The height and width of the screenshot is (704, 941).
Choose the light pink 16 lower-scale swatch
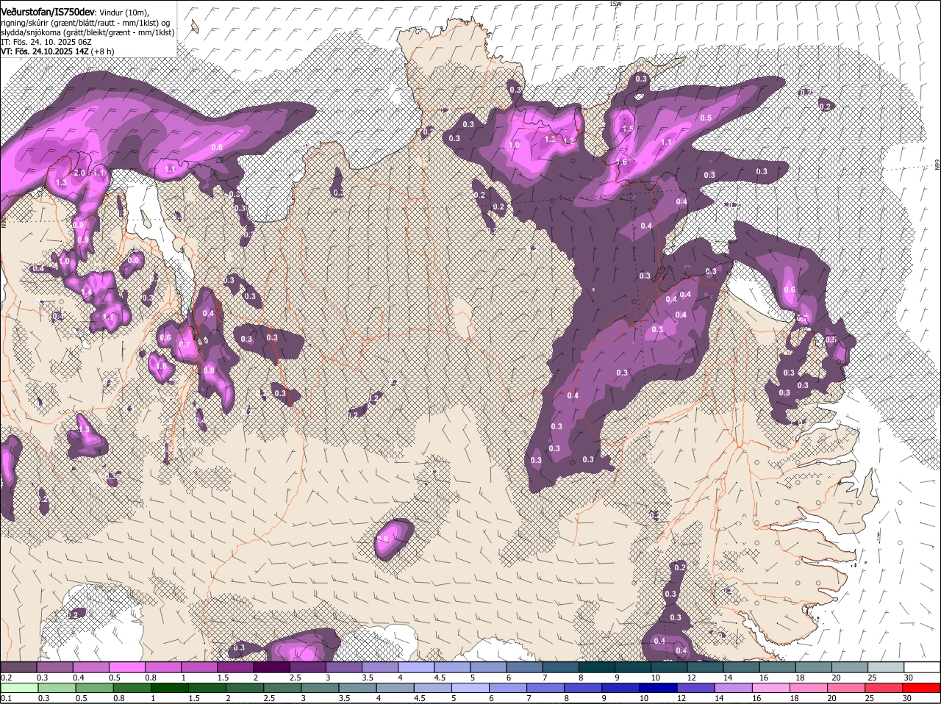point(770,688)
